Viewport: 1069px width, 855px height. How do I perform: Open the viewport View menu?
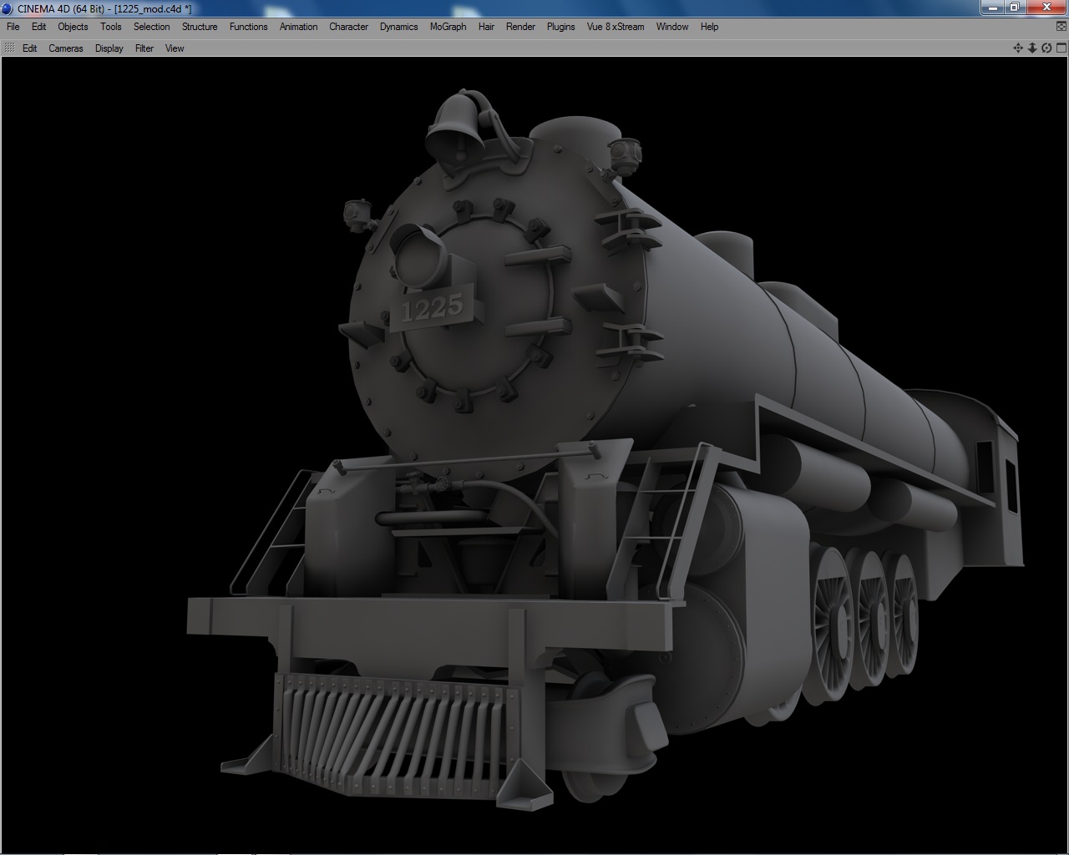tap(175, 48)
